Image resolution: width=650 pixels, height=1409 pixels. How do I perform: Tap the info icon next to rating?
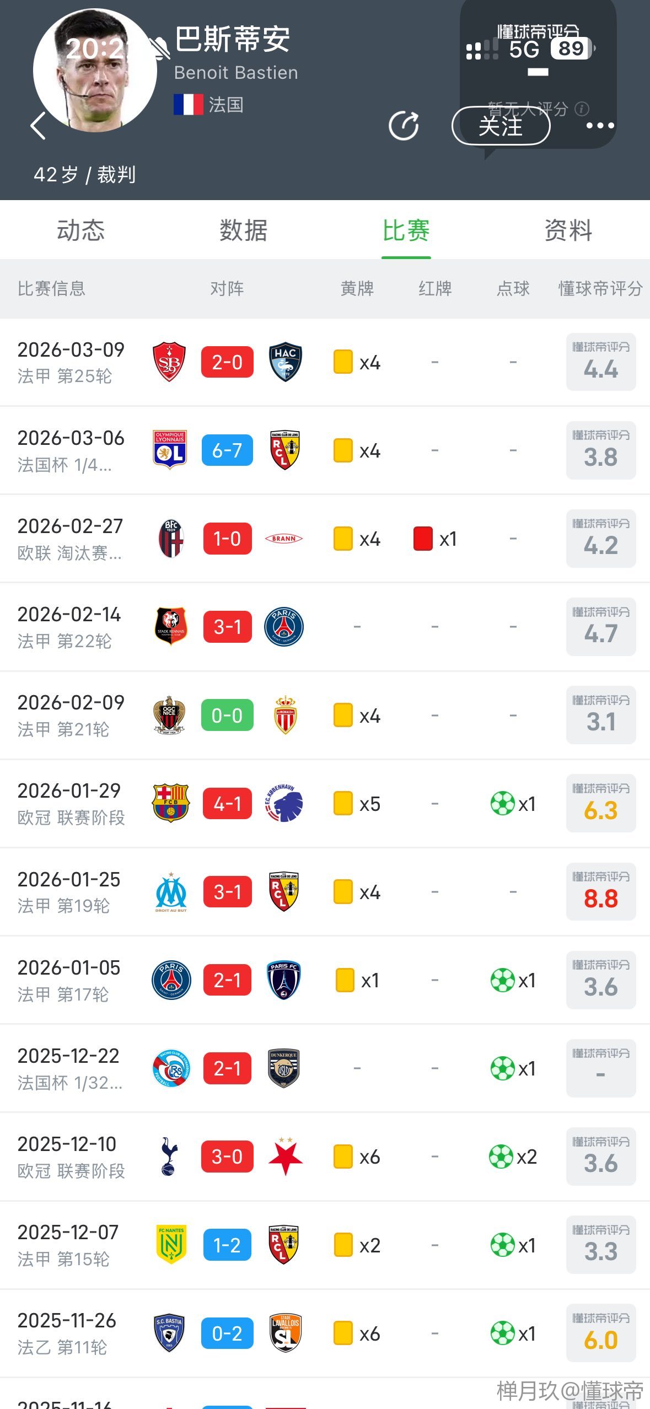coord(582,109)
